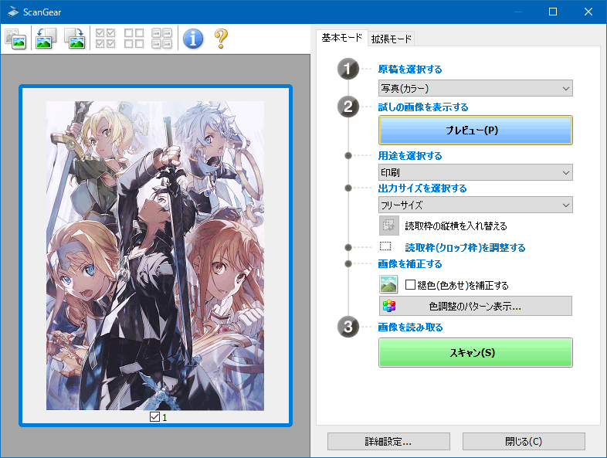
Task: Click the thumbnail view toggle icon
Action: pos(15,39)
